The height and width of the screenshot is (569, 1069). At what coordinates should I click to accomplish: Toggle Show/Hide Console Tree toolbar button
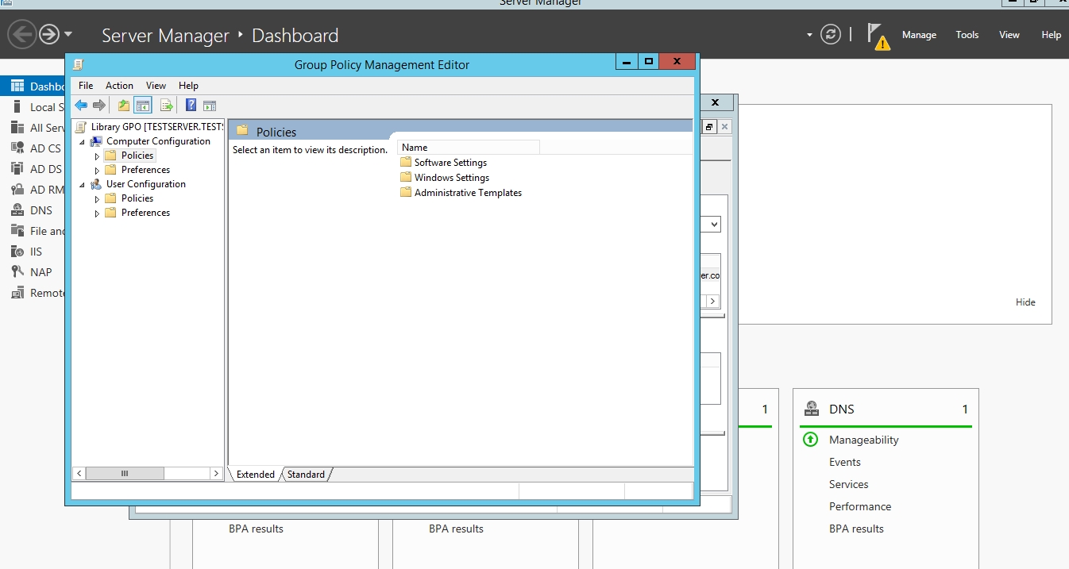[x=143, y=106]
